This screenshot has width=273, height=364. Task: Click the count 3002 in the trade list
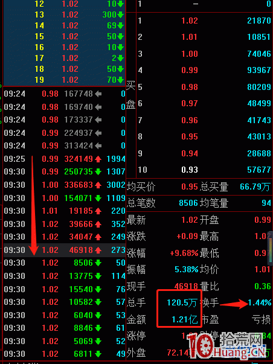(x=116, y=185)
